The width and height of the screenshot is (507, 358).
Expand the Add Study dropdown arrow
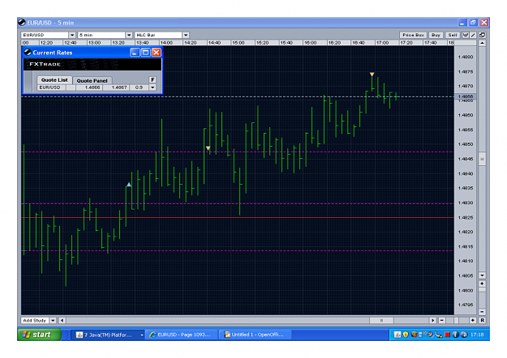point(53,320)
